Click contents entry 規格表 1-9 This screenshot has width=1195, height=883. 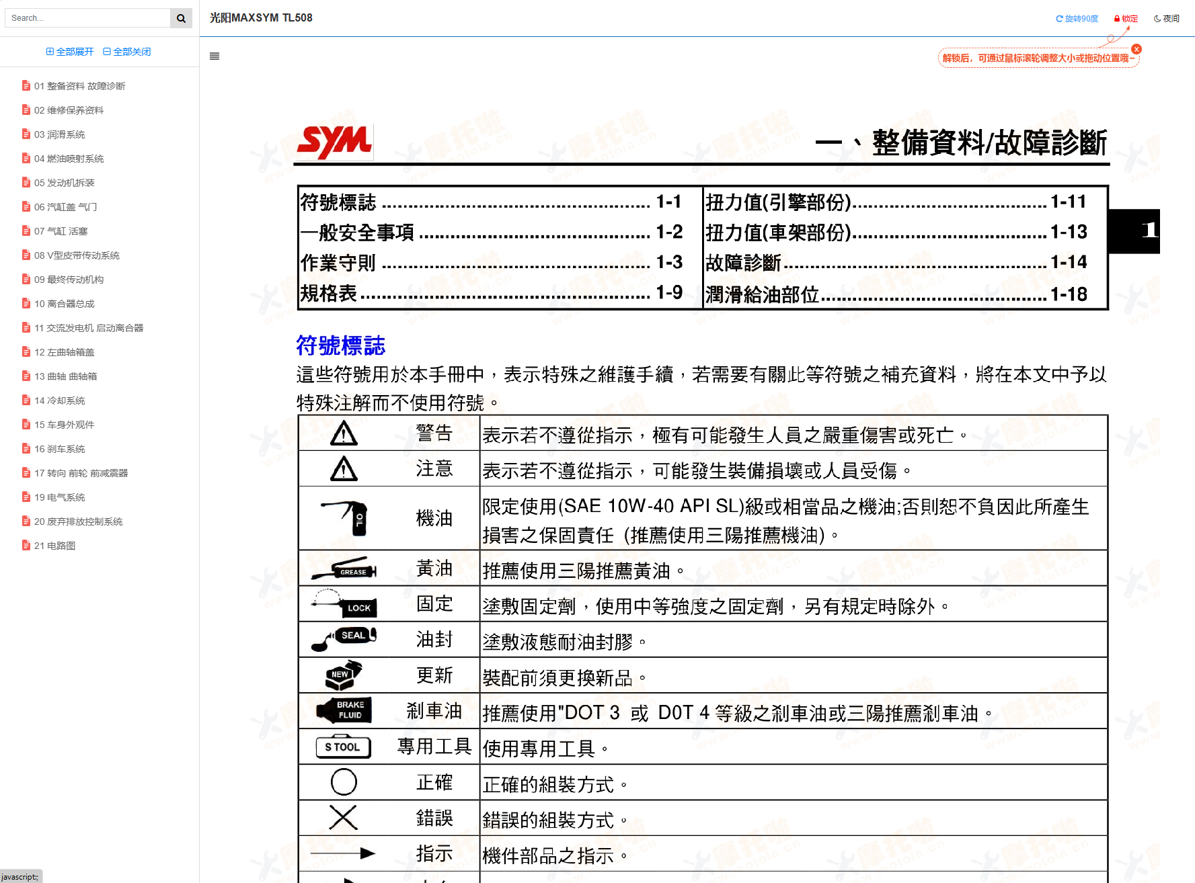[492, 293]
